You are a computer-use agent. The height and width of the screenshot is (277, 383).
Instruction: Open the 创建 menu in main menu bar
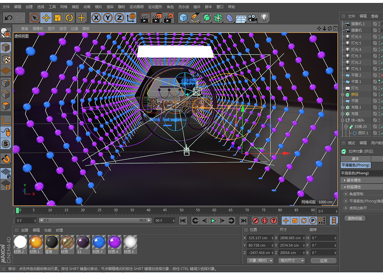click(x=29, y=7)
